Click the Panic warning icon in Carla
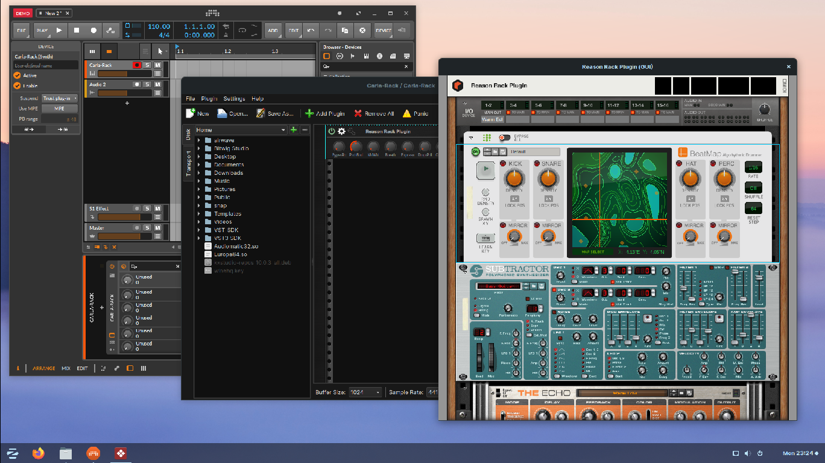 (x=407, y=113)
